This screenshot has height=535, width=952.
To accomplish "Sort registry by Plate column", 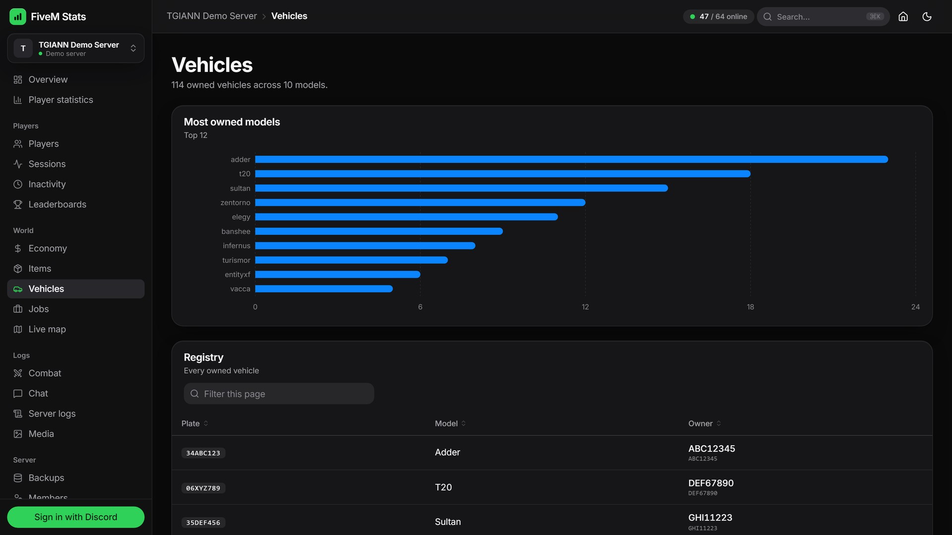I will click(x=195, y=424).
